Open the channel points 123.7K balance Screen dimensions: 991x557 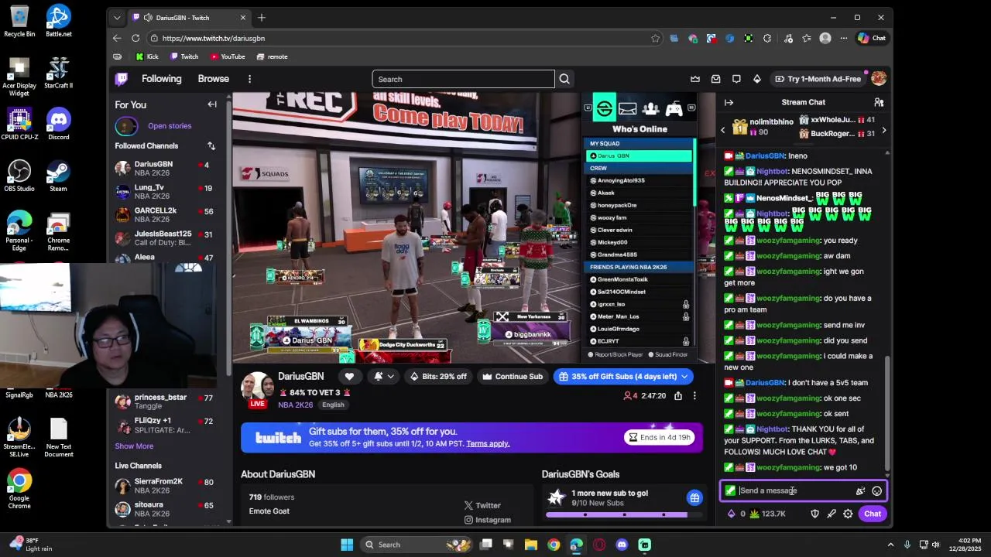pos(767,514)
